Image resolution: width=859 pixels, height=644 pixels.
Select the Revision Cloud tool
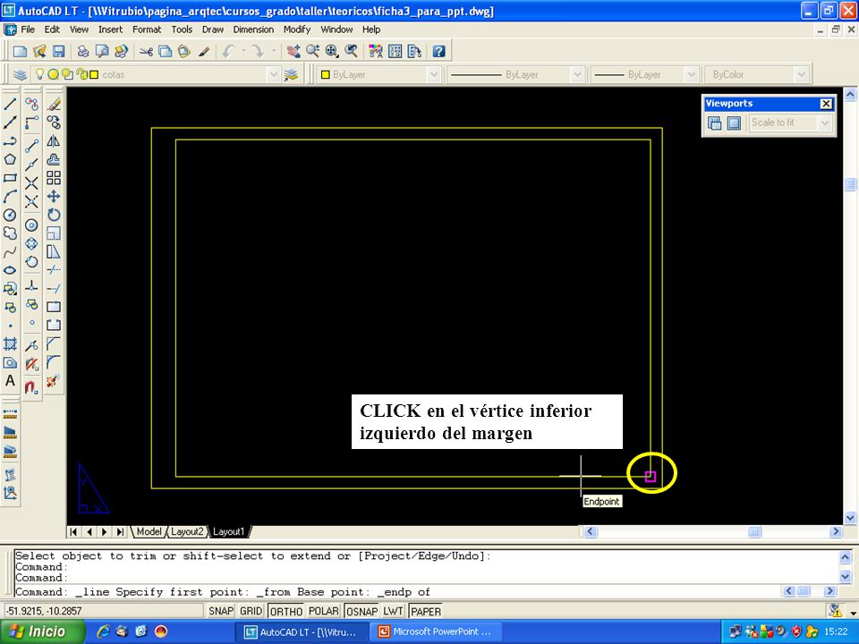(10, 233)
